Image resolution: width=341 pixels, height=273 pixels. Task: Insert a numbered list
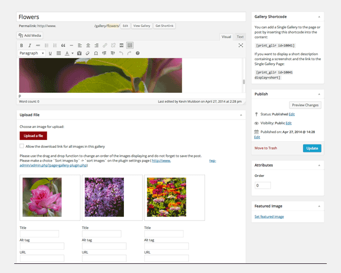tap(55, 45)
